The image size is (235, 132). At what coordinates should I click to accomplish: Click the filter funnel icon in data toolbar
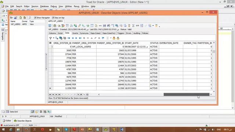pos(51,38)
